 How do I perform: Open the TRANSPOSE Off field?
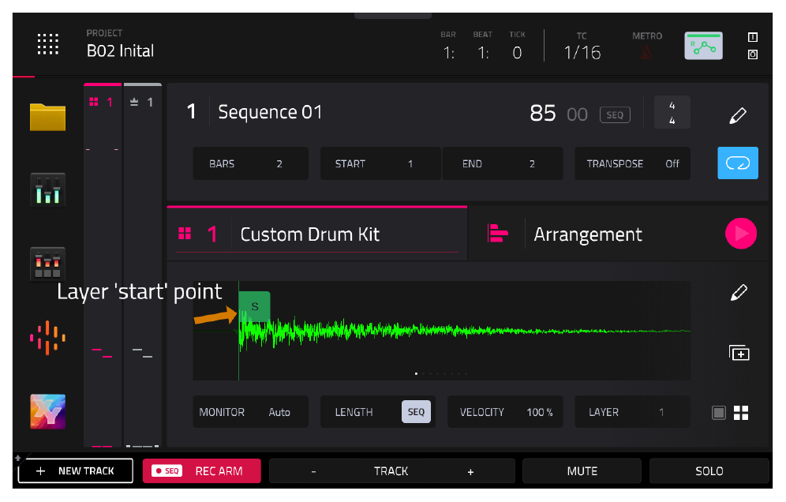click(x=632, y=163)
